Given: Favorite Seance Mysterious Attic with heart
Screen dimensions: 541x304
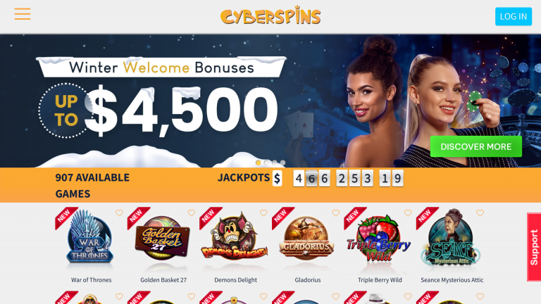Looking at the screenshot, I should tap(480, 213).
